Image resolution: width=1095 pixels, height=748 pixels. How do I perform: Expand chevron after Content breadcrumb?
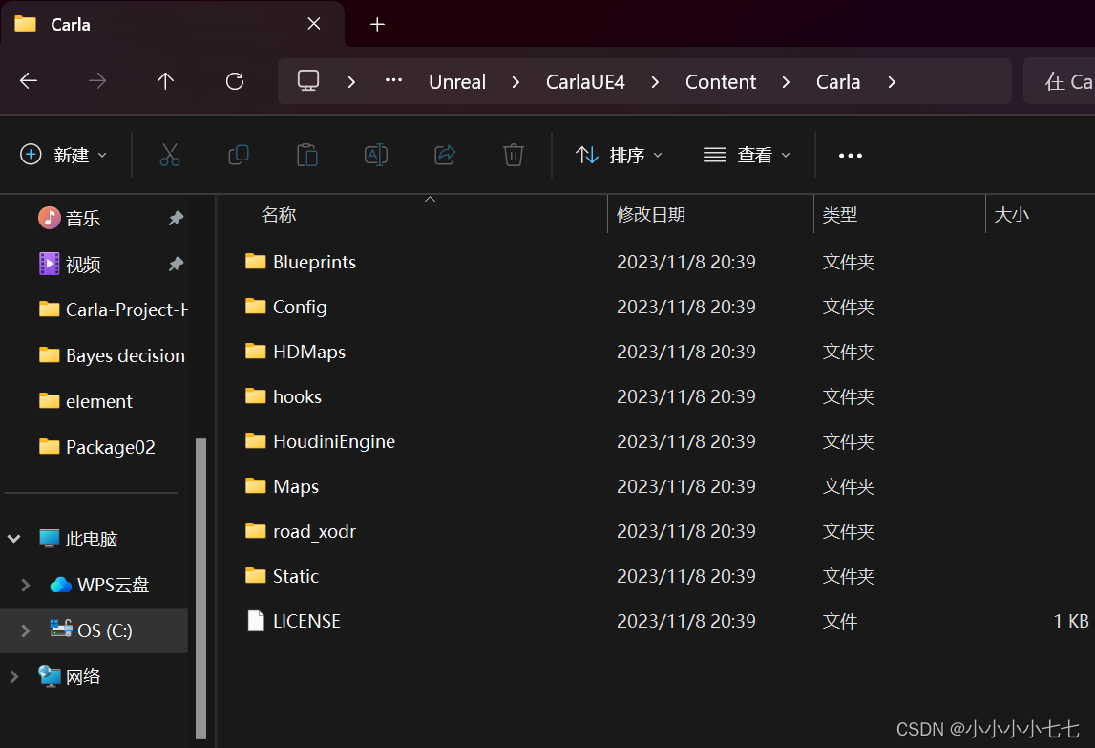[x=787, y=82]
